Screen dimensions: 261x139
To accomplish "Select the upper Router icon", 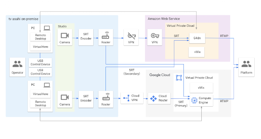I will tap(106, 35).
